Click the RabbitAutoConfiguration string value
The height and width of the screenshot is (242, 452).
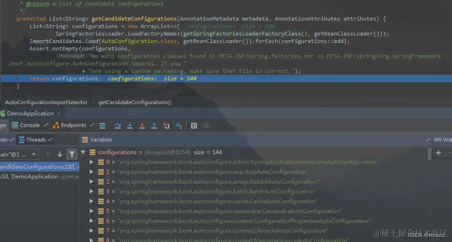click(x=218, y=182)
